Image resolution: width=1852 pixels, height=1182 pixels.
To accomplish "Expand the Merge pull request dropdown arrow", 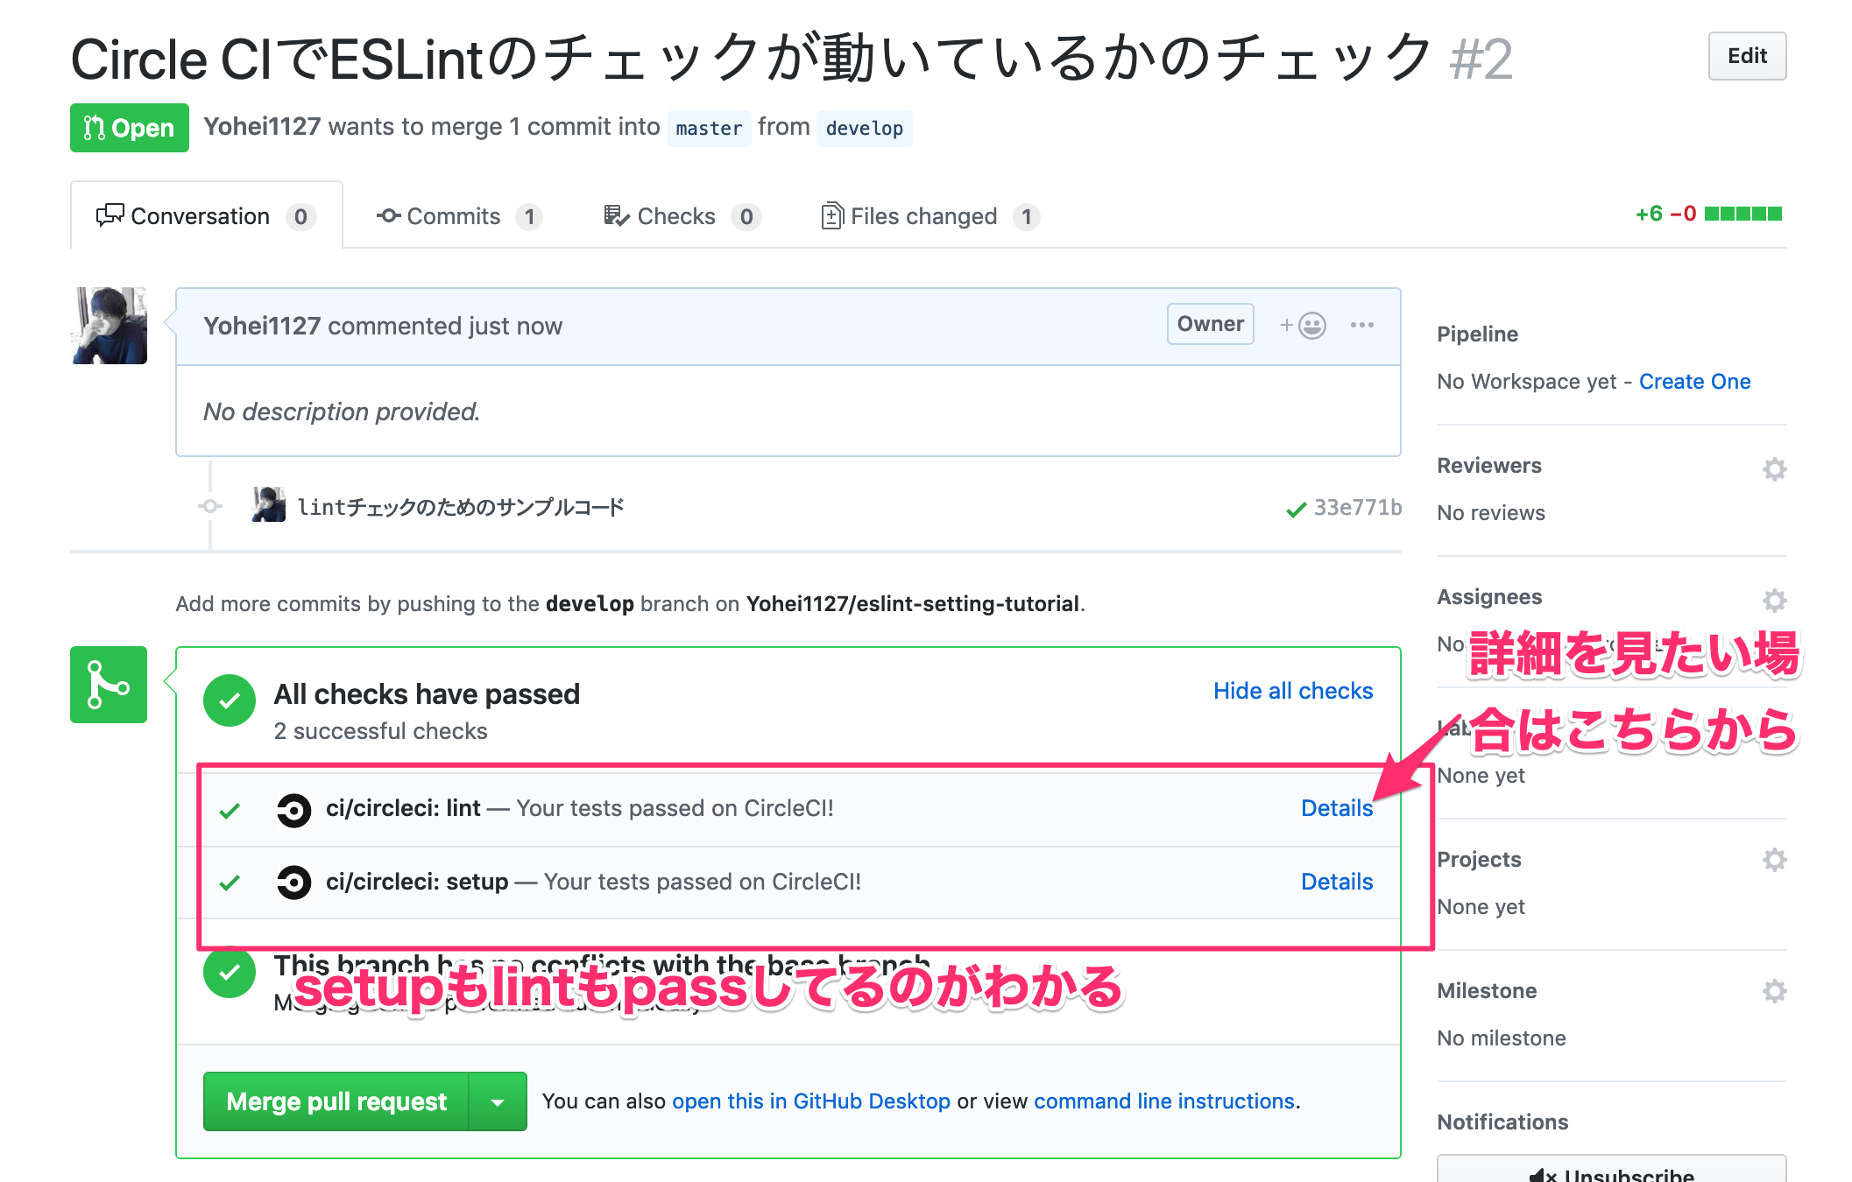I will pos(498,1101).
